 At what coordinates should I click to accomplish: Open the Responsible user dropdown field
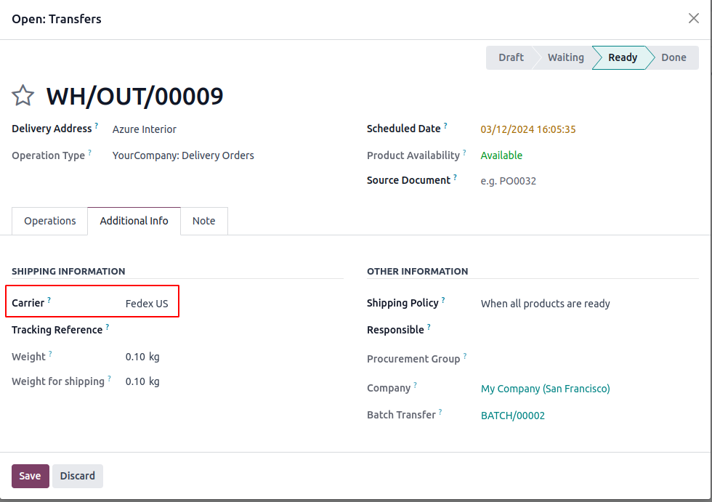[581, 331]
